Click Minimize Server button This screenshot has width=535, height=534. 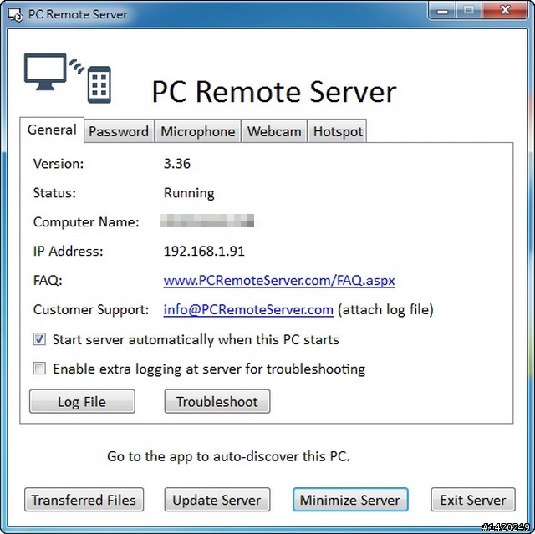click(350, 500)
